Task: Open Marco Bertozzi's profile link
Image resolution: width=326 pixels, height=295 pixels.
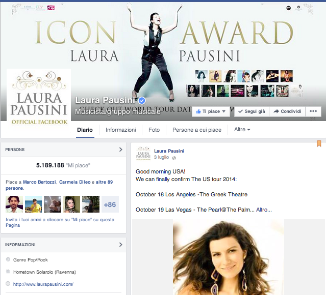Action: [39, 182]
